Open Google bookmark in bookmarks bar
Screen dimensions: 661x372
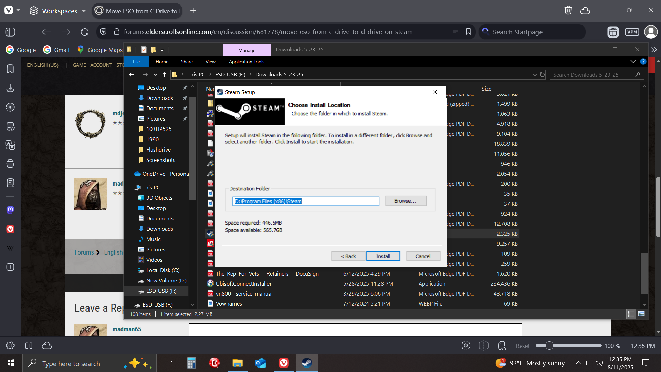21,50
